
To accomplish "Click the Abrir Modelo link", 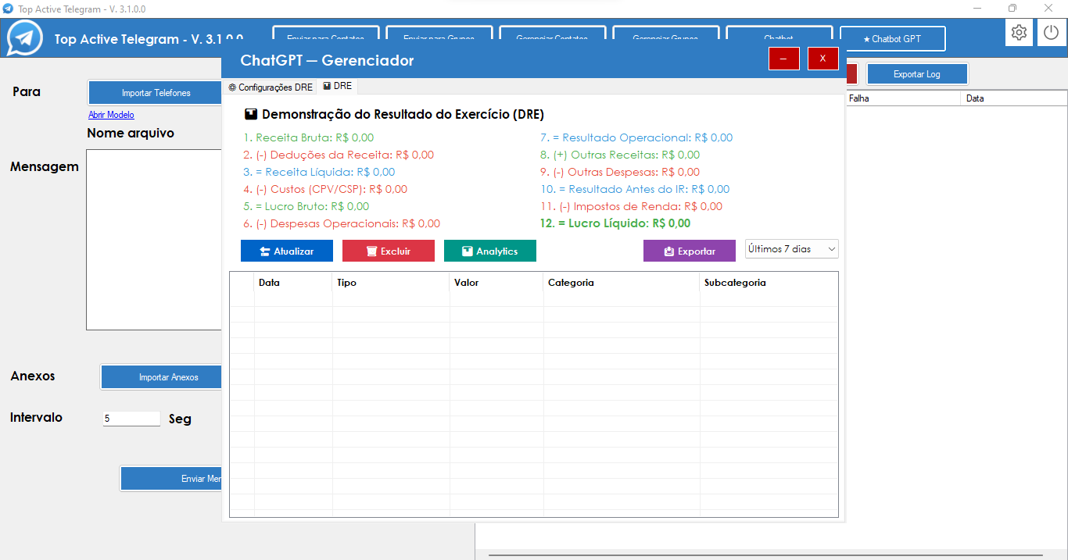I will (x=111, y=115).
